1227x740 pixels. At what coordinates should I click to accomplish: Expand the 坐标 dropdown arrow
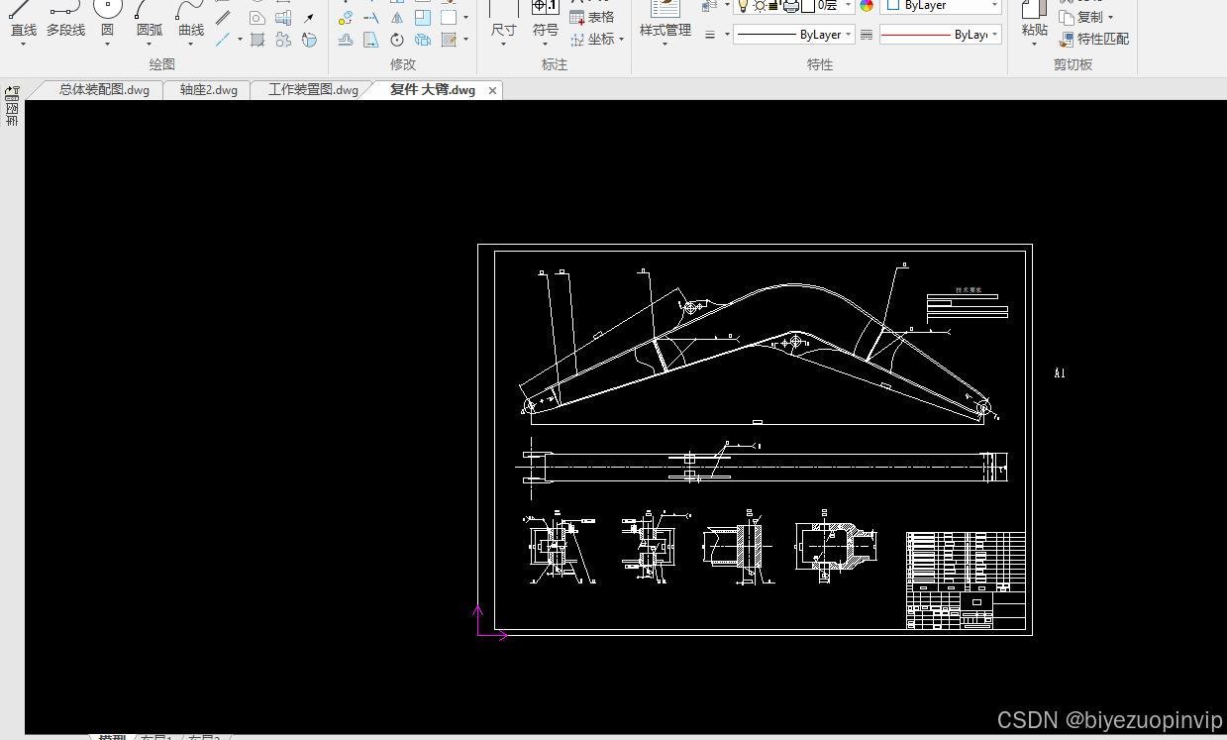(621, 40)
